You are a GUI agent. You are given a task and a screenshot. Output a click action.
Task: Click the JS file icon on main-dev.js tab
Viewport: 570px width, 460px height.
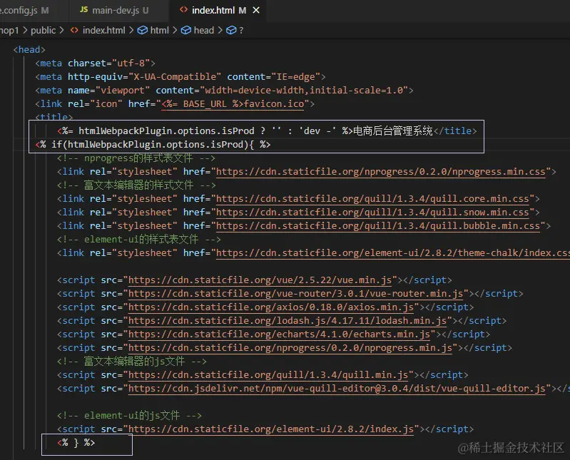point(84,10)
